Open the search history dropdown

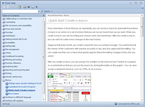coord(39,11)
